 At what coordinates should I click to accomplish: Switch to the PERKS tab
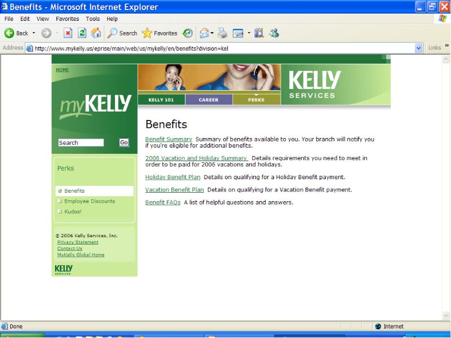pos(257,100)
